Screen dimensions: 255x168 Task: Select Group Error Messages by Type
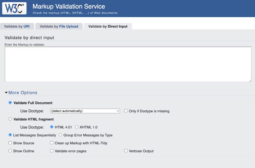point(61,135)
